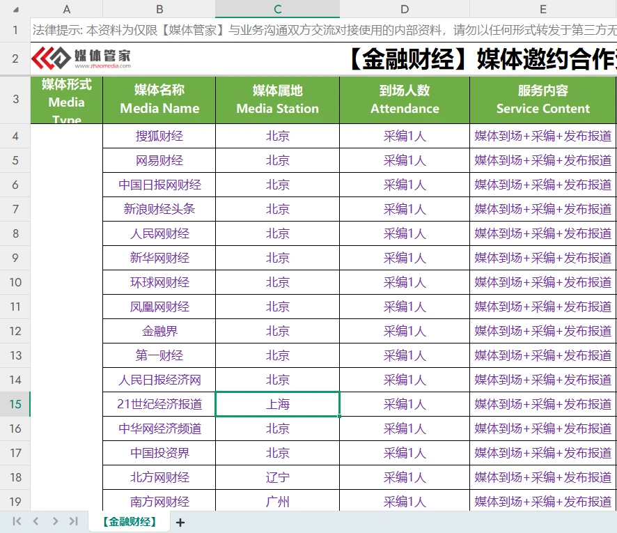Select the 北方网财经 cell
This screenshot has height=533, width=617.
159,477
